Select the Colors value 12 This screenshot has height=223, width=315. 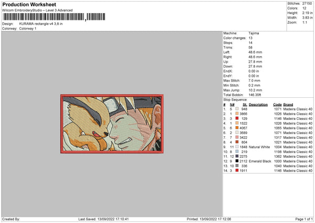[304, 8]
